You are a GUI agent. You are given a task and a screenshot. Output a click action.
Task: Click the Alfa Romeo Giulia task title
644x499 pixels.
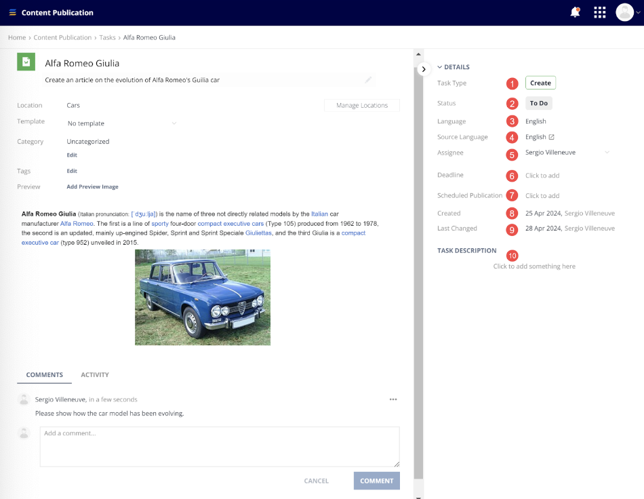pyautogui.click(x=82, y=63)
